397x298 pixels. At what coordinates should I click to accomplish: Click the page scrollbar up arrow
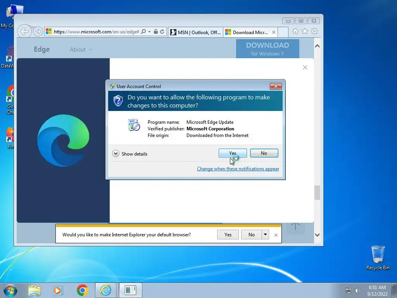[x=317, y=46]
